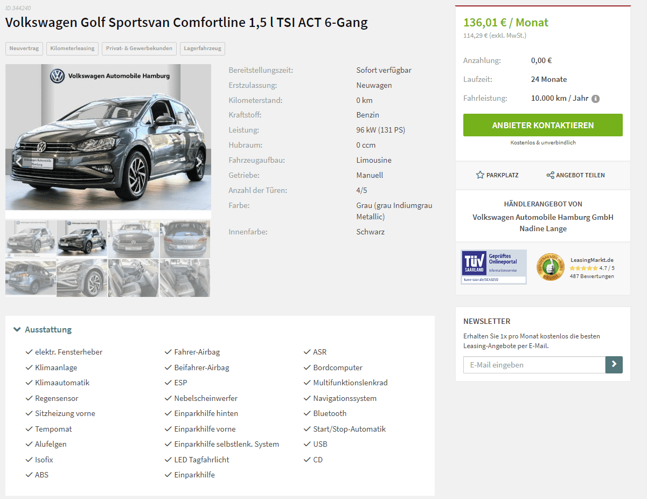Click the previous image arrow on car photo

click(18, 161)
